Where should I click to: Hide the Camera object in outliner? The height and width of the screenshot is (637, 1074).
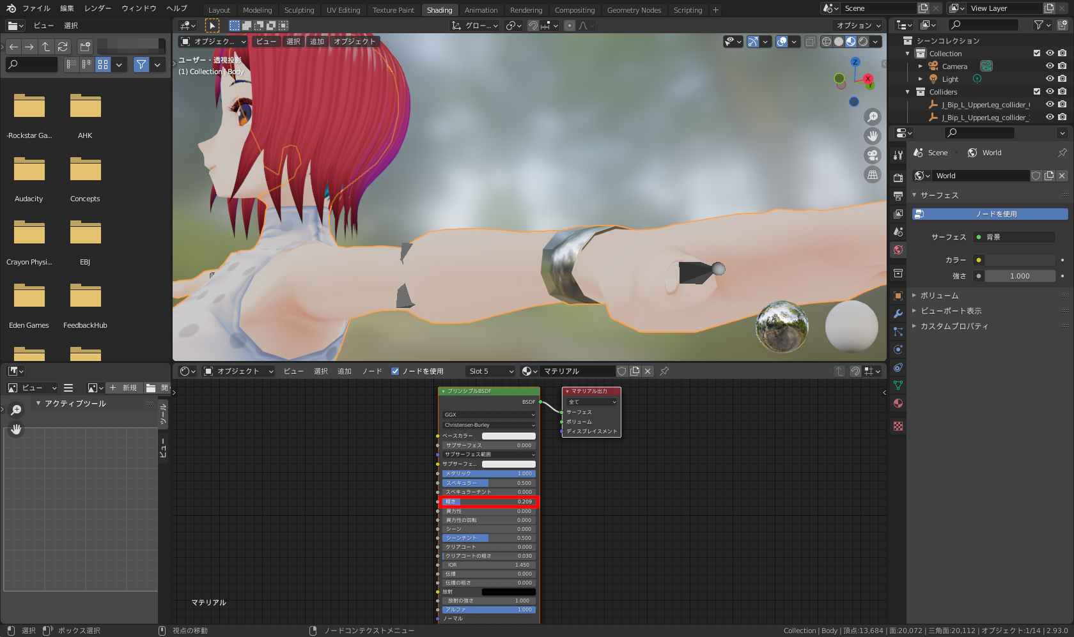pyautogui.click(x=1049, y=66)
